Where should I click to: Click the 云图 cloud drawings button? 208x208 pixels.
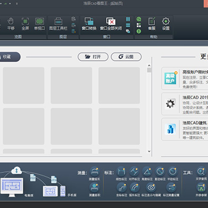(127, 57)
